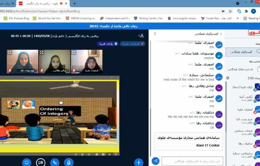Click صانی وفائی رها's chat avatar
The image size is (260, 166).
pos(219,88)
